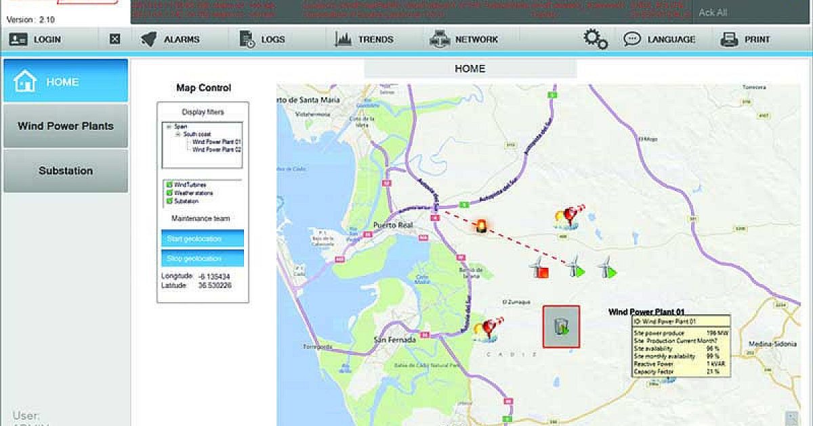The image size is (813, 426).
Task: Click the login ID card icon
Action: pyautogui.click(x=18, y=39)
